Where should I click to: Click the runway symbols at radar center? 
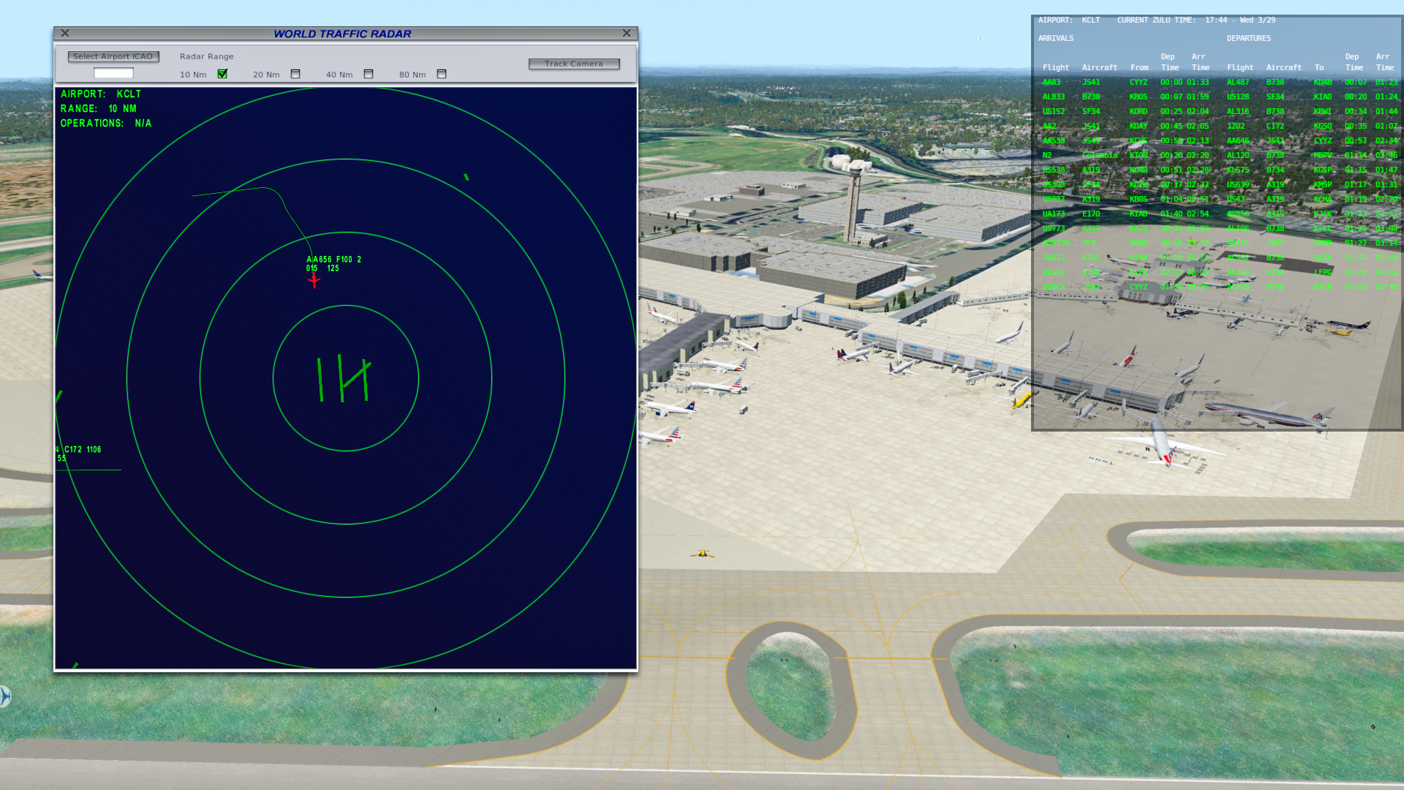[343, 379]
